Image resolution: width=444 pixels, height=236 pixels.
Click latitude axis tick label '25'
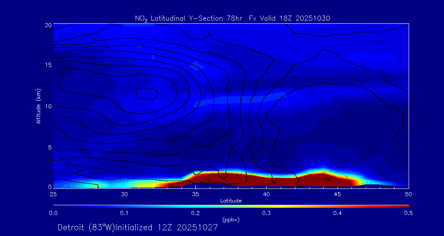(53, 194)
